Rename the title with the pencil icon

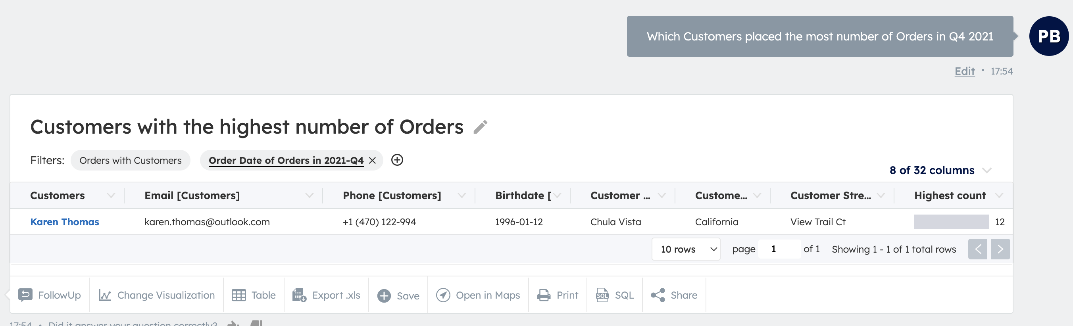pos(481,127)
